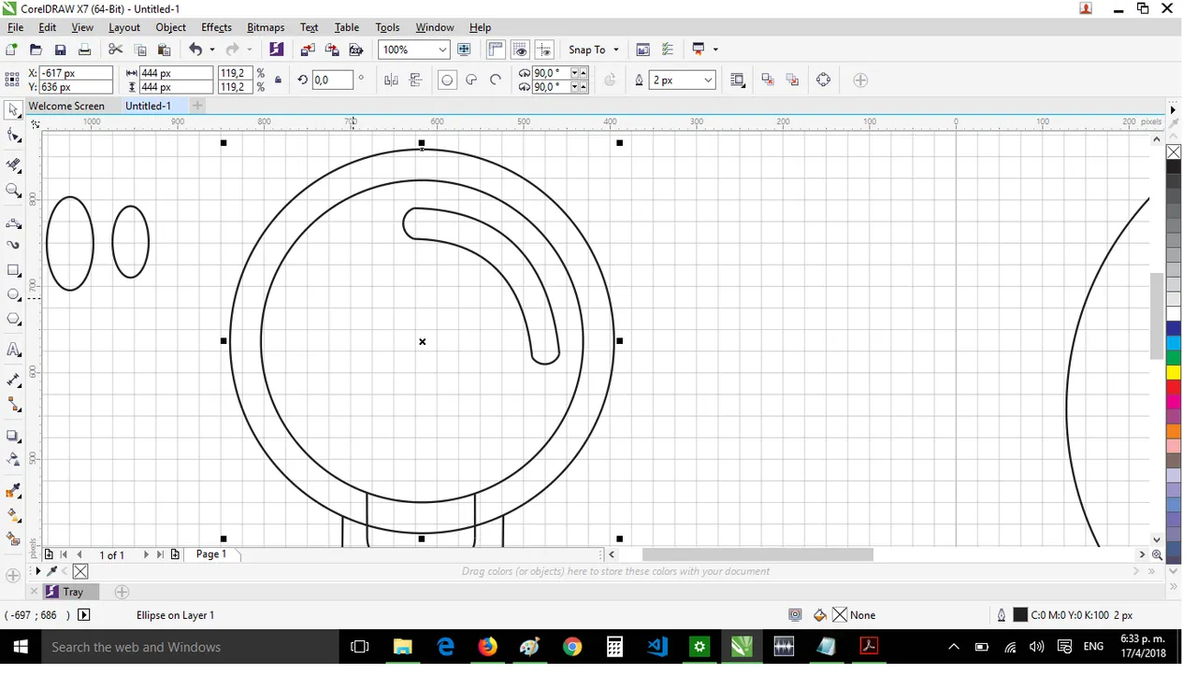Select the Smart Fill tool
The height and width of the screenshot is (674, 1197).
tap(13, 539)
